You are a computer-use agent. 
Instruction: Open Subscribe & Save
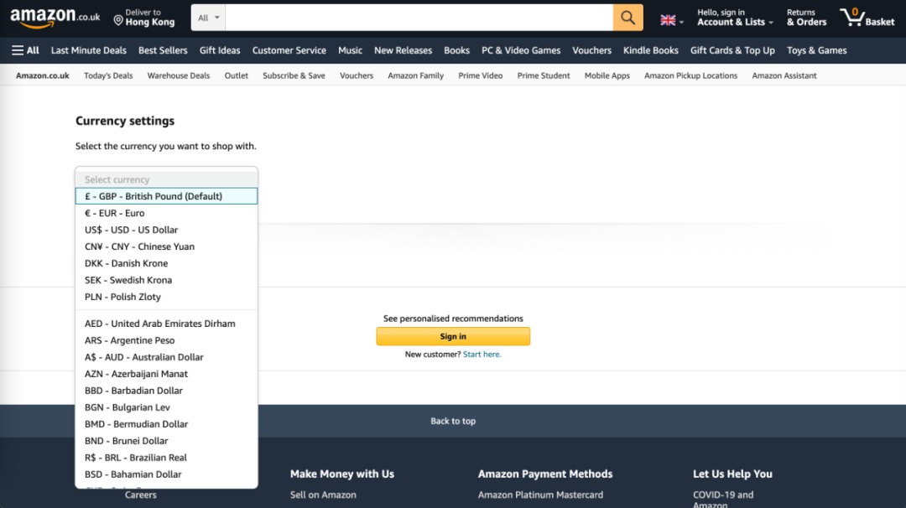pyautogui.click(x=294, y=75)
